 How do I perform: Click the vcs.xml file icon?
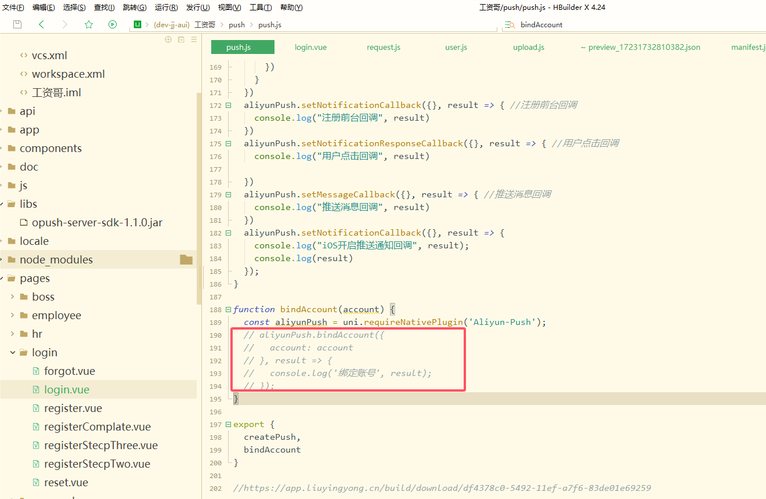pos(24,56)
